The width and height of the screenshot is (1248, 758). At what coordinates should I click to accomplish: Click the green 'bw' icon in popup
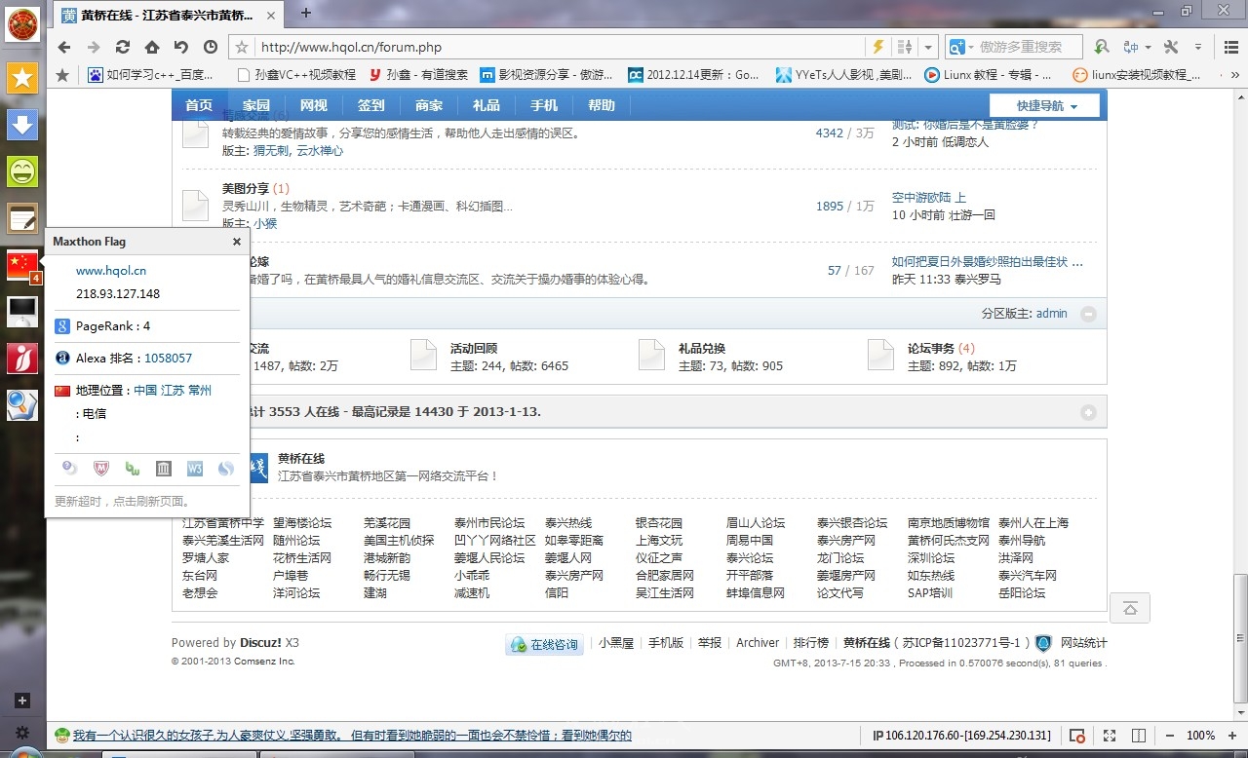(132, 469)
